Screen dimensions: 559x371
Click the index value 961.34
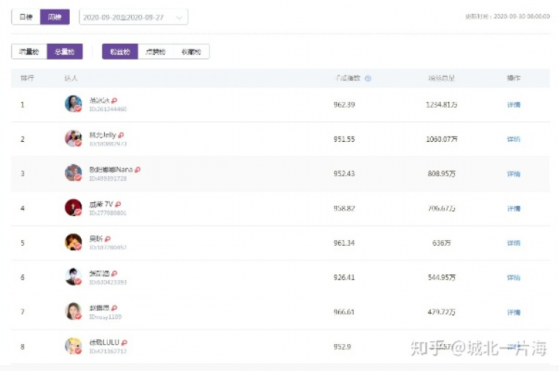[344, 243]
